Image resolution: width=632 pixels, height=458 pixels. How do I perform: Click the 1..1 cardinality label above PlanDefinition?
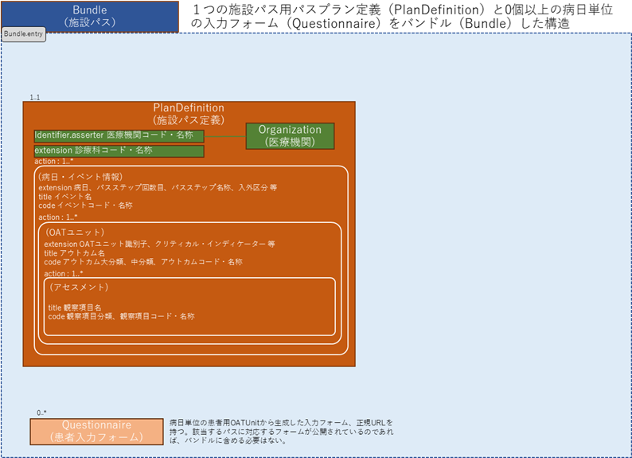35,97
